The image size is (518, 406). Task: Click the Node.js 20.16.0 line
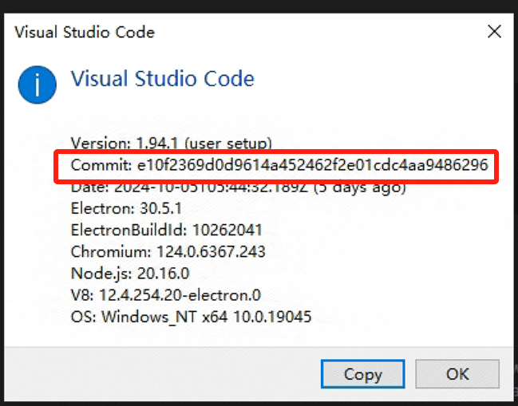click(130, 274)
